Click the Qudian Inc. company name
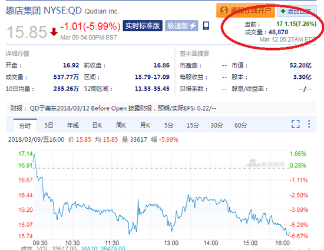 click(x=102, y=11)
